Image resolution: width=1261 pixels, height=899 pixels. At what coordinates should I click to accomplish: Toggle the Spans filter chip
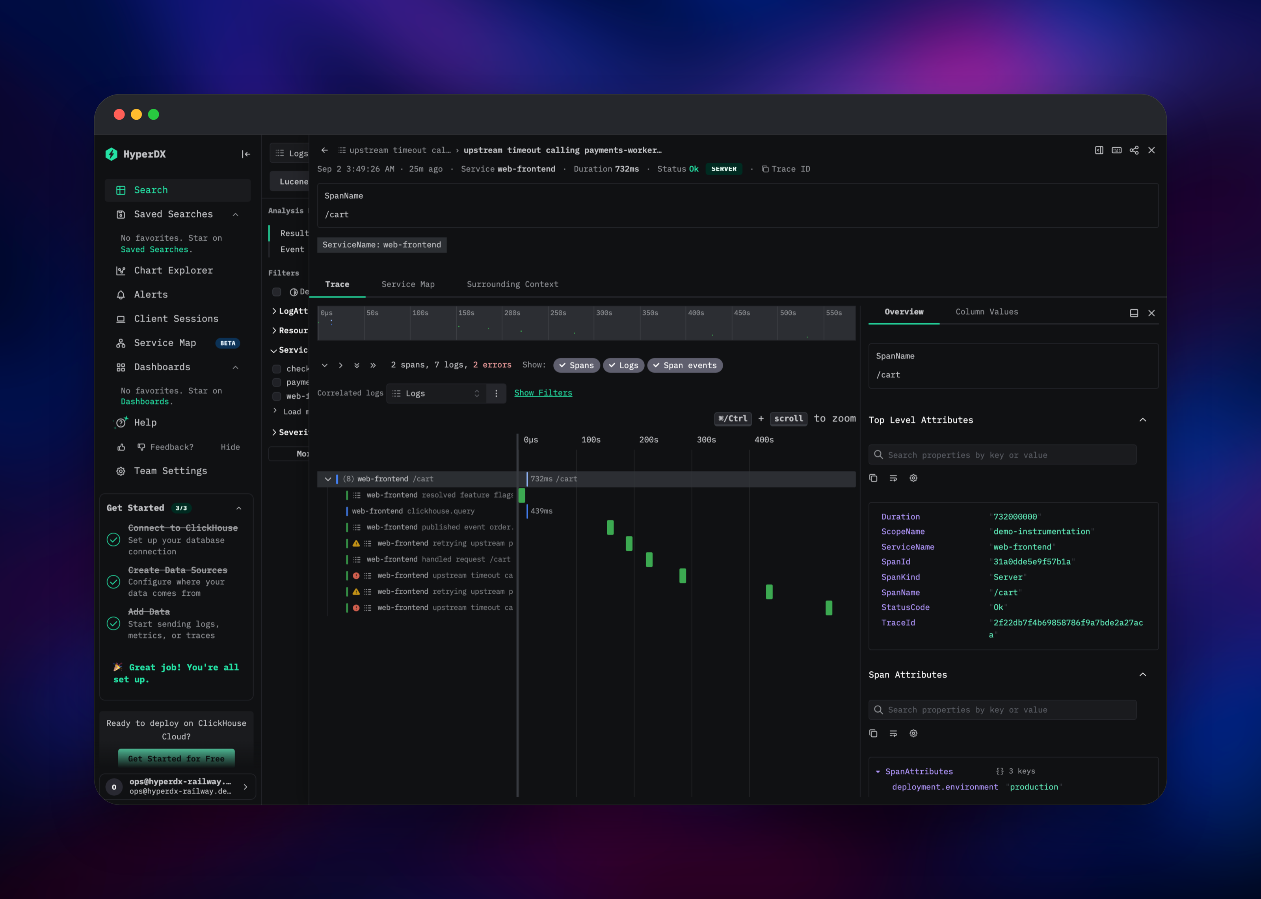coord(576,365)
